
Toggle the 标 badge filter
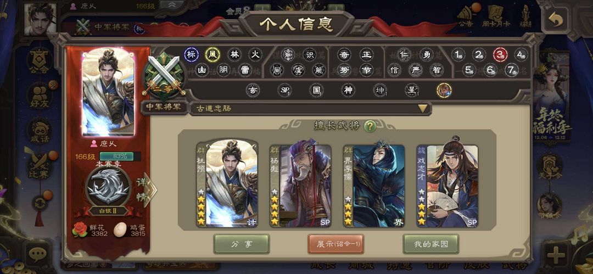pos(192,54)
